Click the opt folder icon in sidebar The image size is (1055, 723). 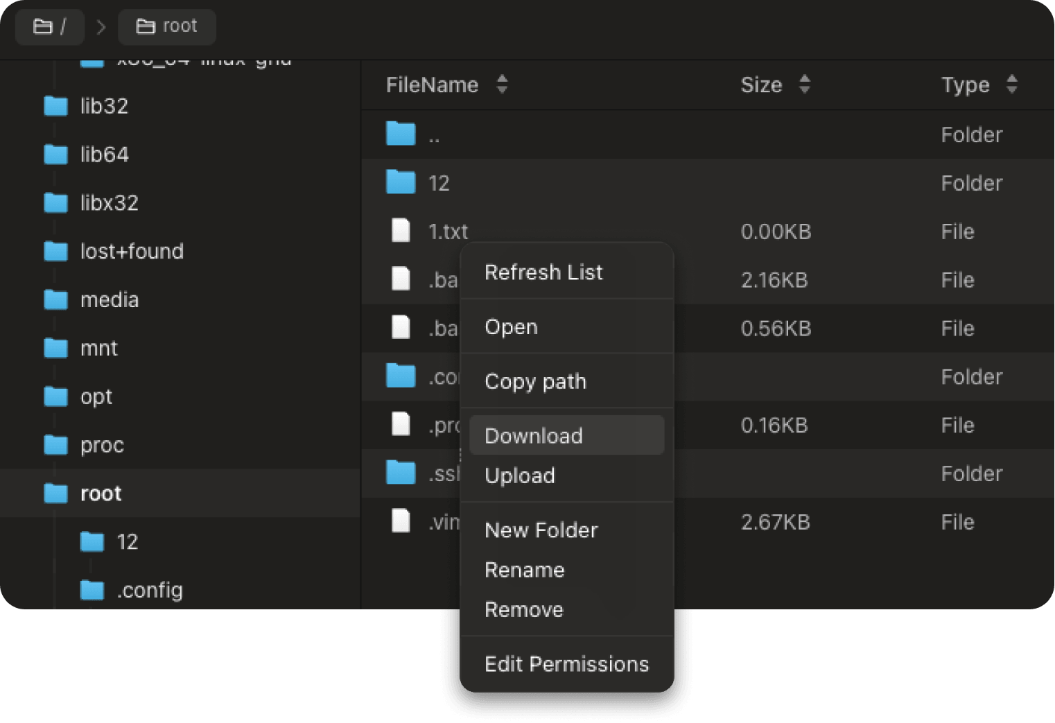[55, 397]
